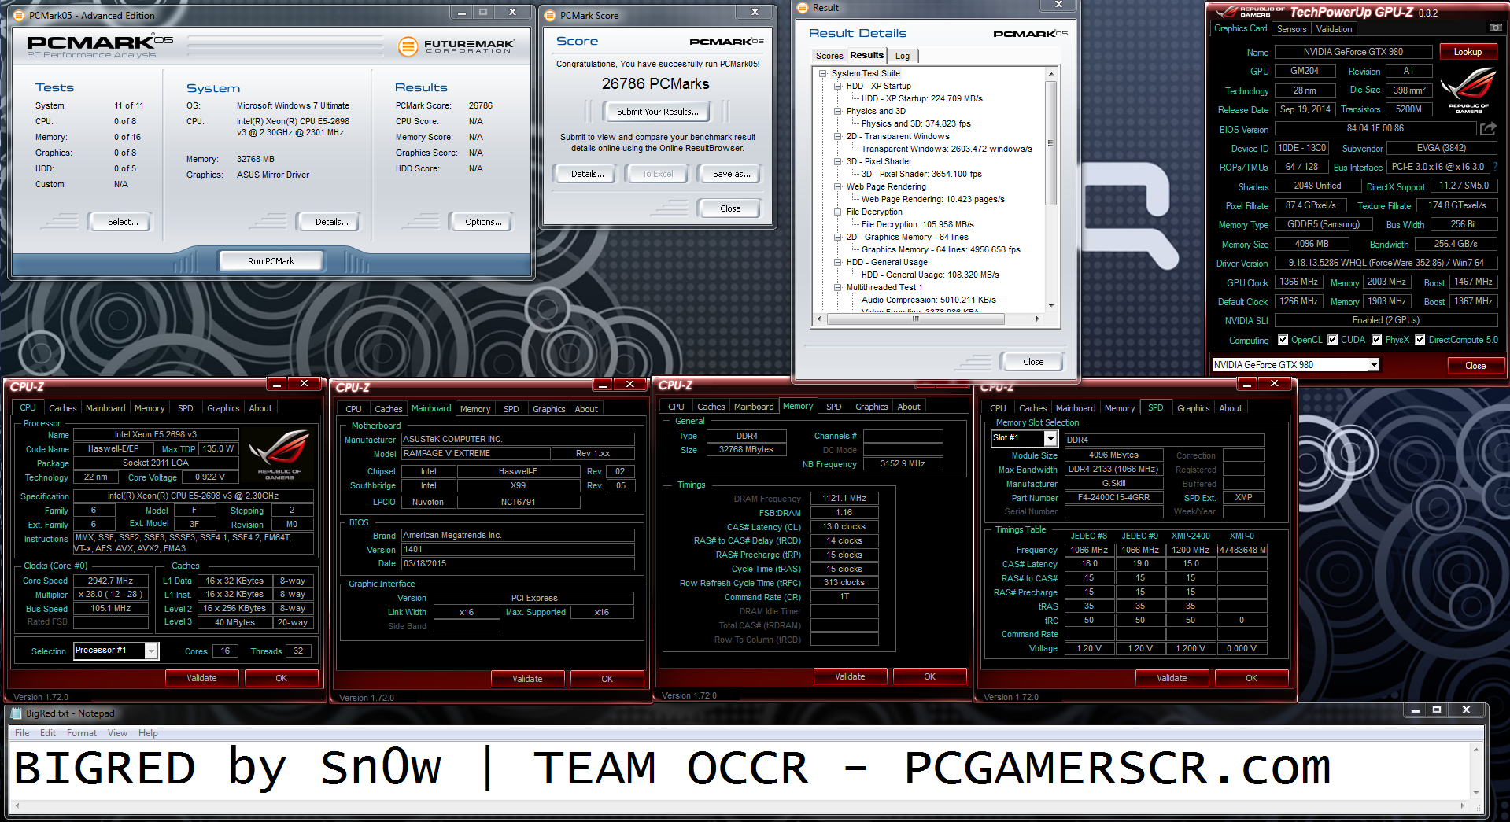Click the Futuremark Corporation logo in PCMark05
1510x822 pixels.
456,46
